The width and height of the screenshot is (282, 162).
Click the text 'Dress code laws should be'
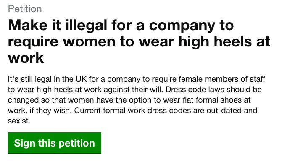[213, 90]
